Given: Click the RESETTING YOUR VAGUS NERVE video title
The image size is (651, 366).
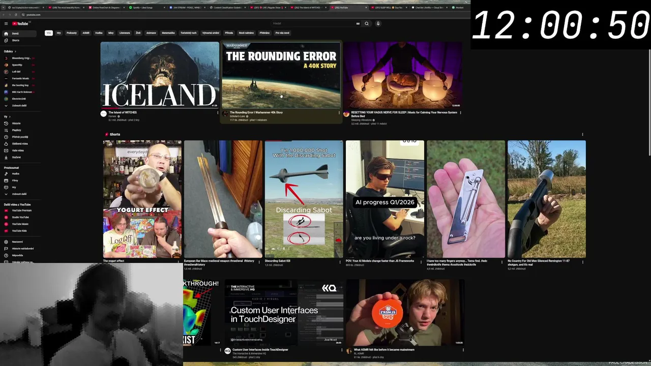Looking at the screenshot, I should (404, 114).
